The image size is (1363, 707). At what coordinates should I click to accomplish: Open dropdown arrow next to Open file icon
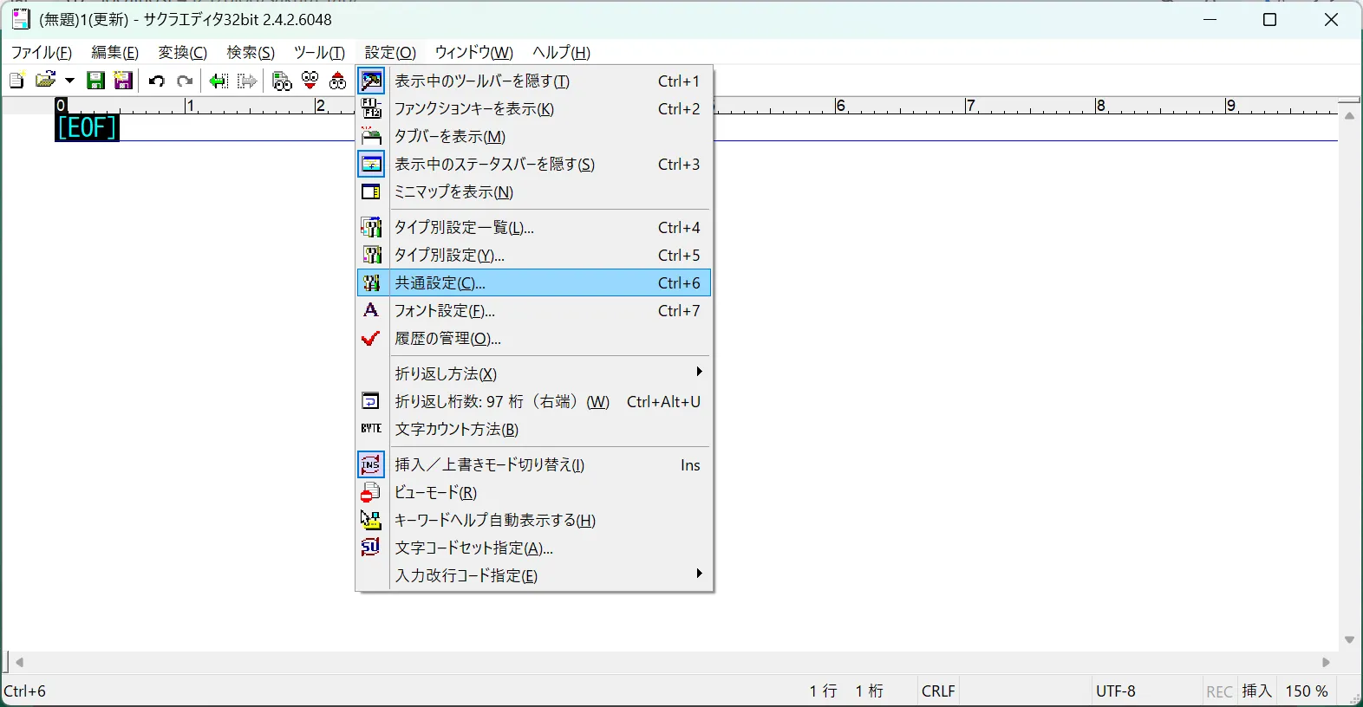(70, 81)
